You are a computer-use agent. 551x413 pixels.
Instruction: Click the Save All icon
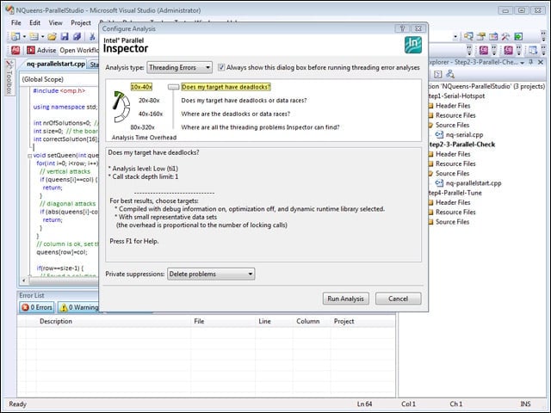click(77, 36)
